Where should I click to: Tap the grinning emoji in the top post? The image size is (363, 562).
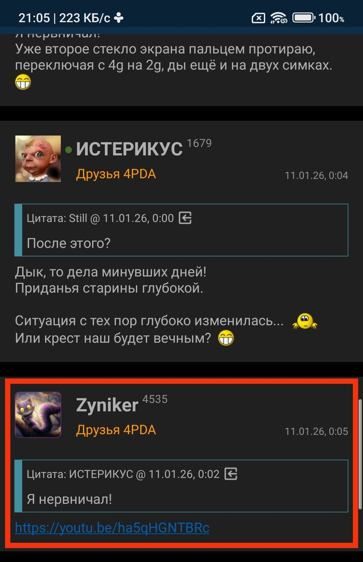click(23, 82)
